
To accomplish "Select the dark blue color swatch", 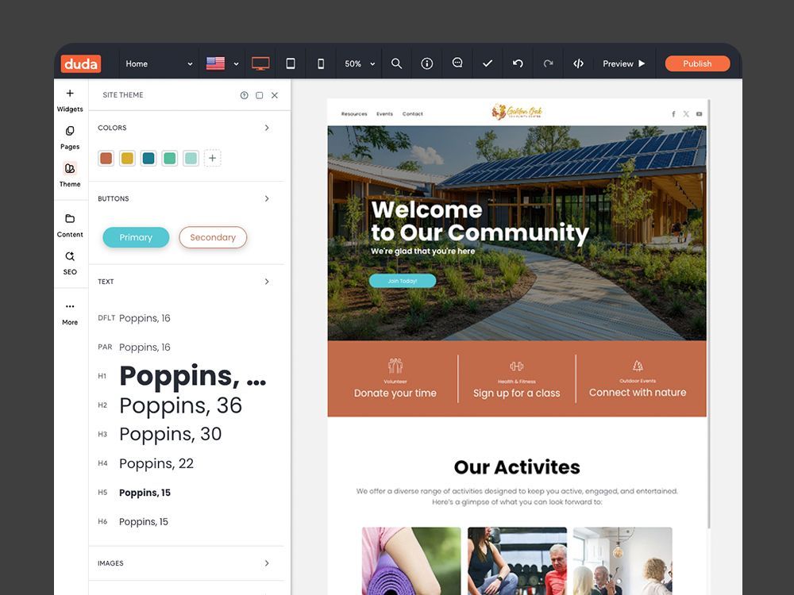I will point(148,159).
